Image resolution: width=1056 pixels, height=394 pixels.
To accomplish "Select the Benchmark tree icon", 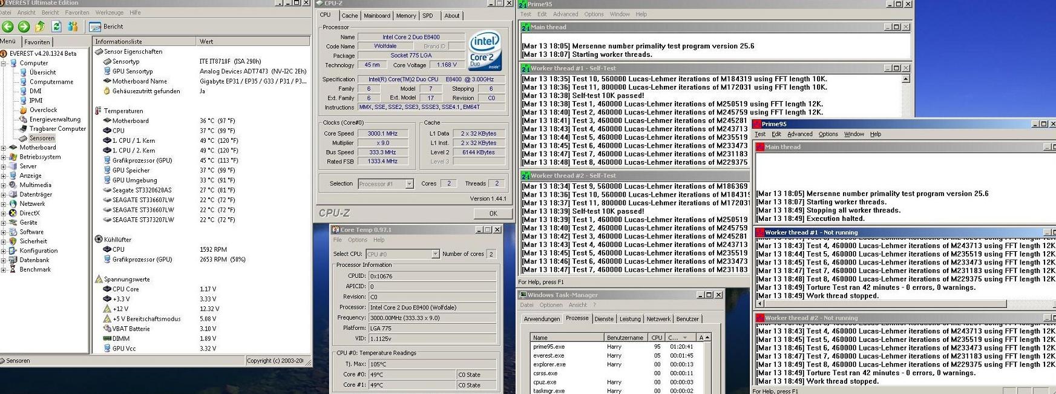I will (x=13, y=269).
